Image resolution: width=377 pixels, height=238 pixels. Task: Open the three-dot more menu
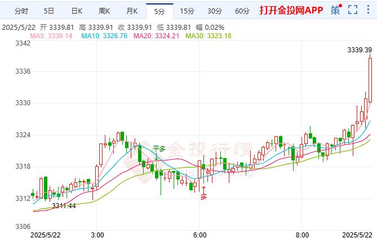point(368,10)
